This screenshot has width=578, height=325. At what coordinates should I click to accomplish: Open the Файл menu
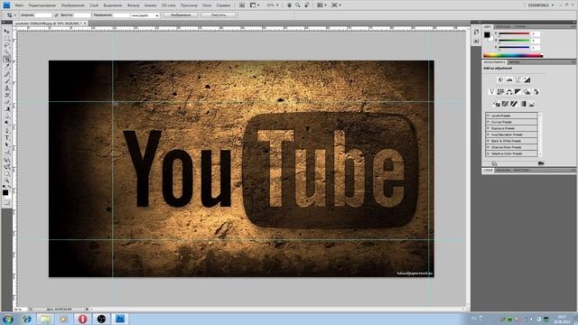[x=19, y=5]
